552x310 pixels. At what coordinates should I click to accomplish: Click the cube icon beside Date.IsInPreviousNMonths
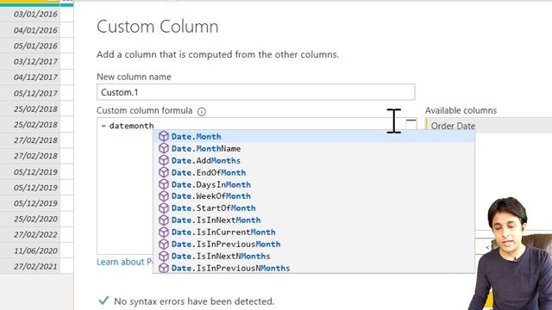click(164, 268)
